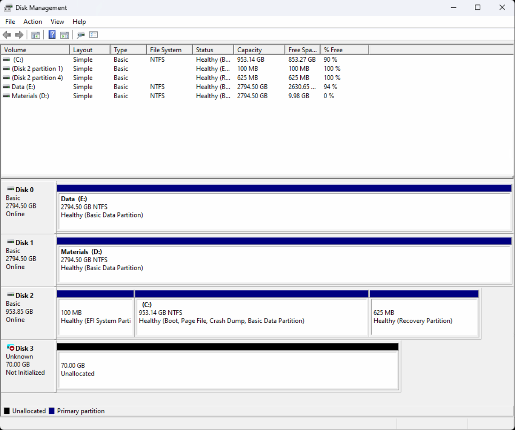Select Data (E:) volume in the list
The width and height of the screenshot is (515, 430).
(23, 87)
